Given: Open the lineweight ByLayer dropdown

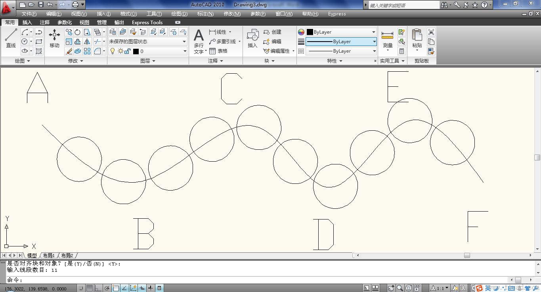Looking at the screenshot, I should (x=341, y=41).
